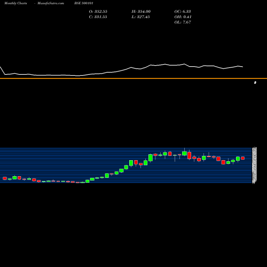Viewport: 267px width, 267px height.
Task: Click the first red candlestick of the series
Action: click(x=5, y=178)
